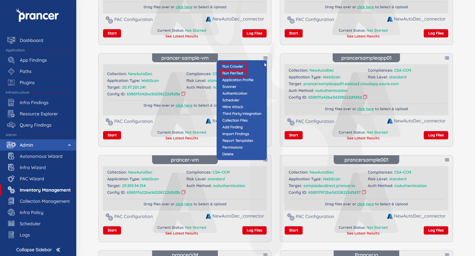This screenshot has width=475, height=256.
Task: Click the Infra Policy globe icon
Action: 11,212
